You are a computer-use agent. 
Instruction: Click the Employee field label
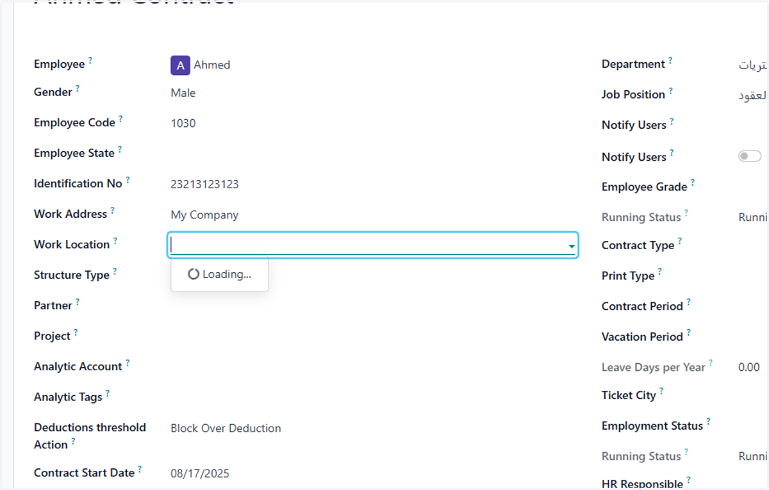click(60, 64)
